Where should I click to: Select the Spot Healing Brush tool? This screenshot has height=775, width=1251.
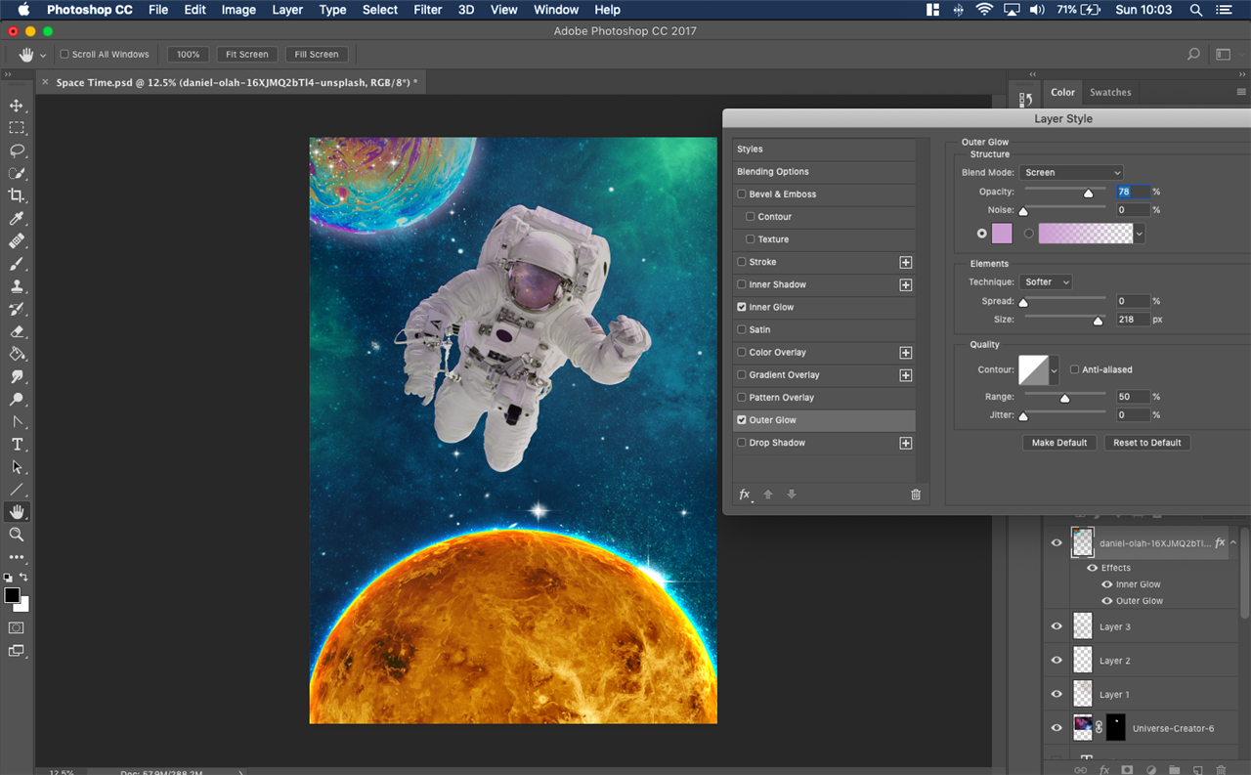pos(17,240)
